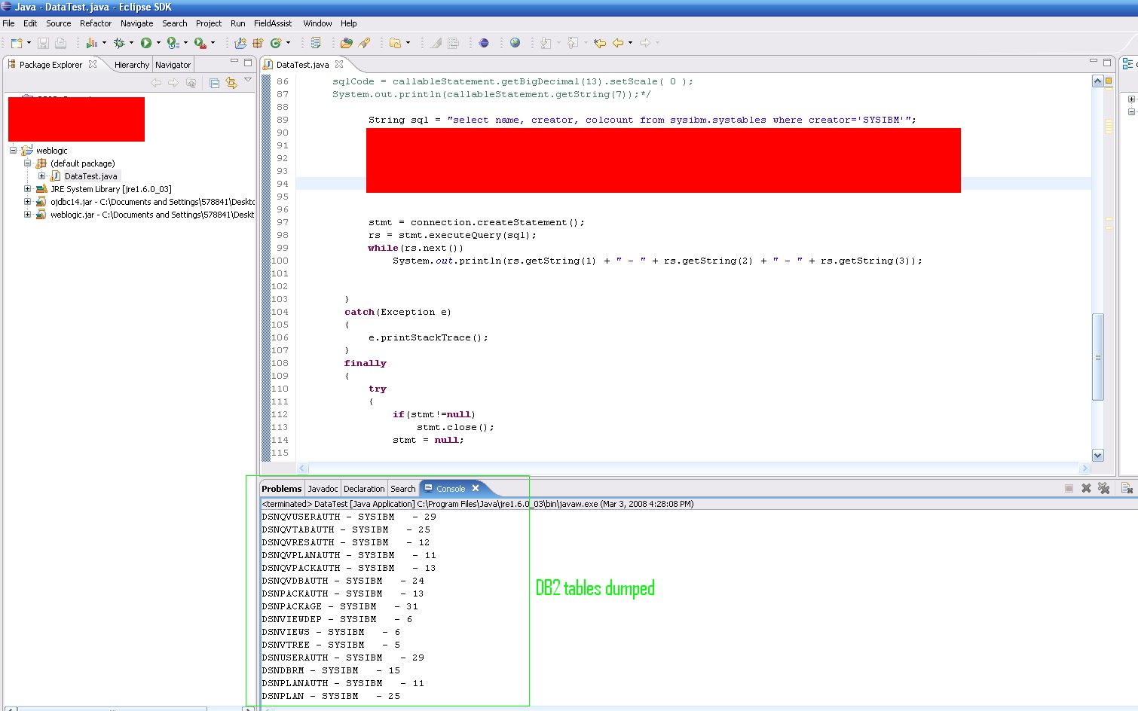The image size is (1138, 711).
Task: Click the Search flashlight toolbar icon
Action: click(x=364, y=43)
